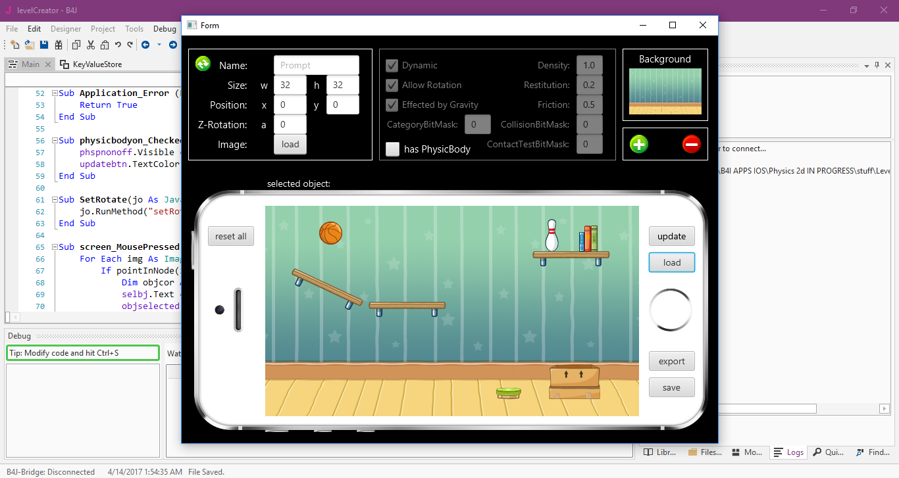Screen dimensions: 899x478
Task: Click the Name input field
Action: [317, 65]
